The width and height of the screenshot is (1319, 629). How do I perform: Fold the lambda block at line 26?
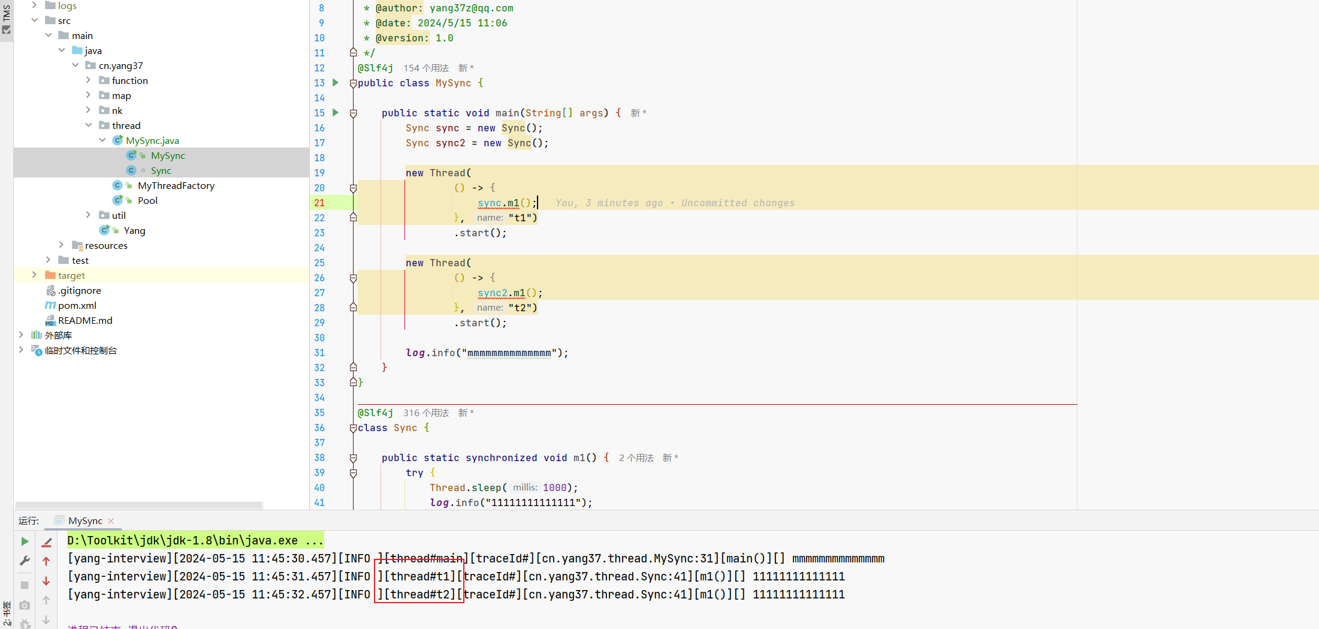353,278
